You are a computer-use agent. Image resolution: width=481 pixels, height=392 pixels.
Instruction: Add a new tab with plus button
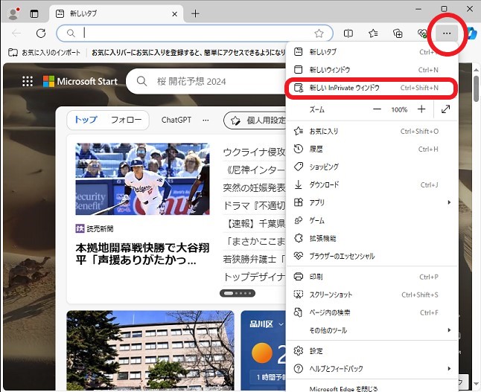click(x=195, y=13)
